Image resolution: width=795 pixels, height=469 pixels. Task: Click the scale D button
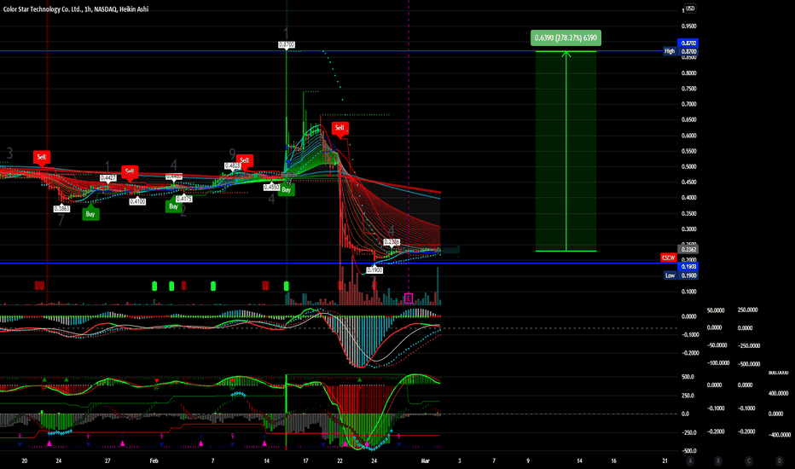click(x=780, y=460)
